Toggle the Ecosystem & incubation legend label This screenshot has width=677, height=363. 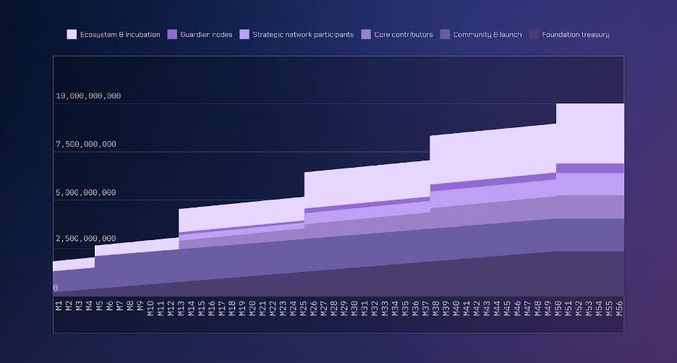point(120,35)
